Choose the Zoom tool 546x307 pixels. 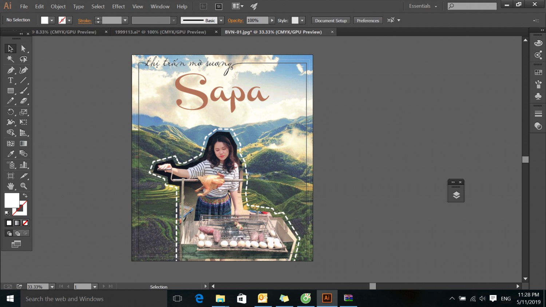24,186
